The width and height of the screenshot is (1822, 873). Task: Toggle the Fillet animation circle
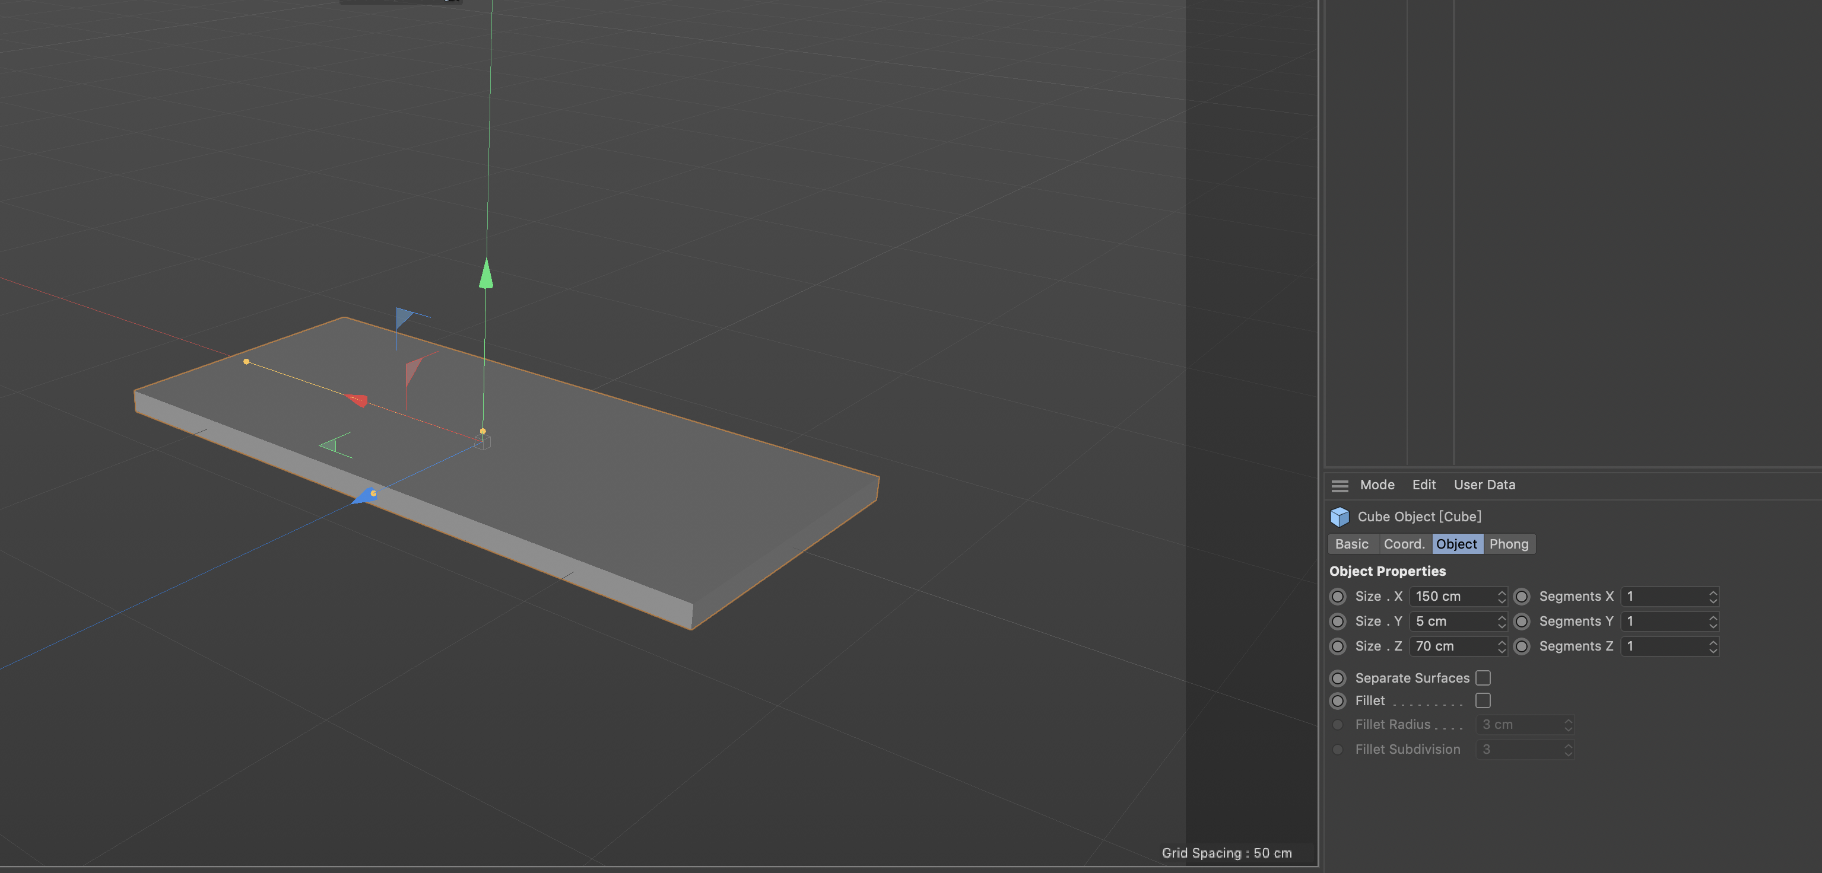(x=1338, y=700)
